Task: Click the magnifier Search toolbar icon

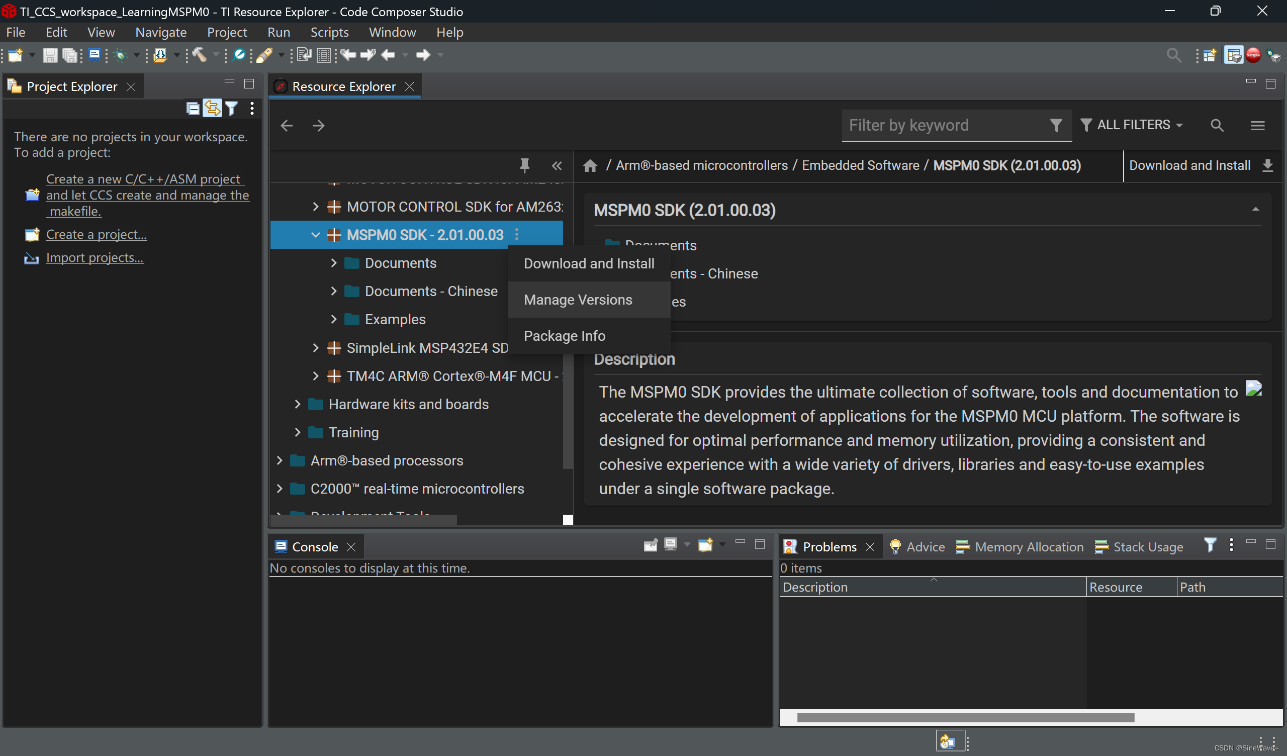Action: click(238, 55)
